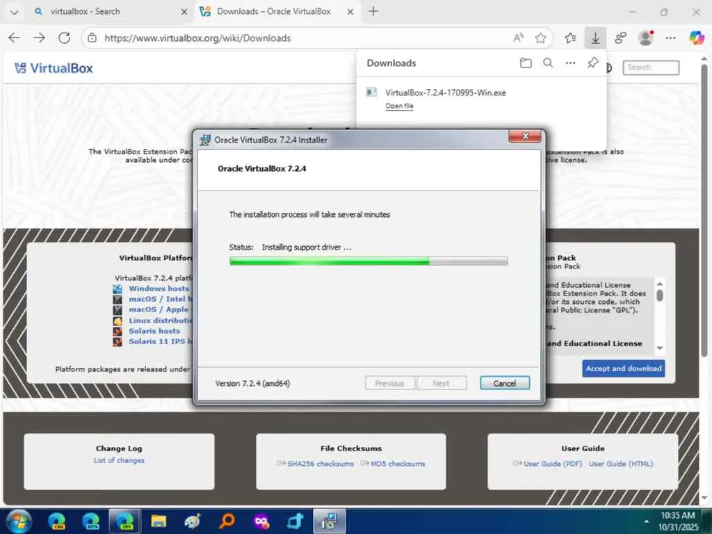Image resolution: width=712 pixels, height=534 pixels.
Task: Open the Solaris 11 IPS hosts link
Action: (161, 341)
